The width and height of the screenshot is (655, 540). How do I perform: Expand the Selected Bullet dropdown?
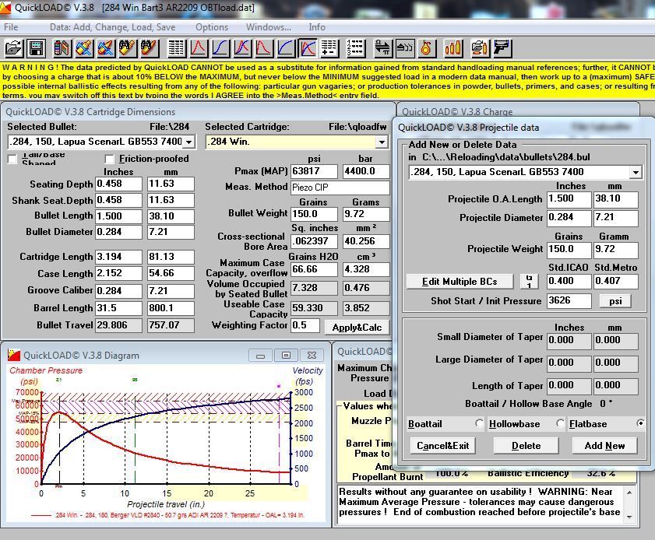point(188,142)
